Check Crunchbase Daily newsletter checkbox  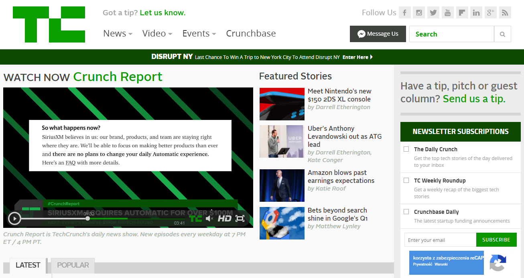click(406, 211)
